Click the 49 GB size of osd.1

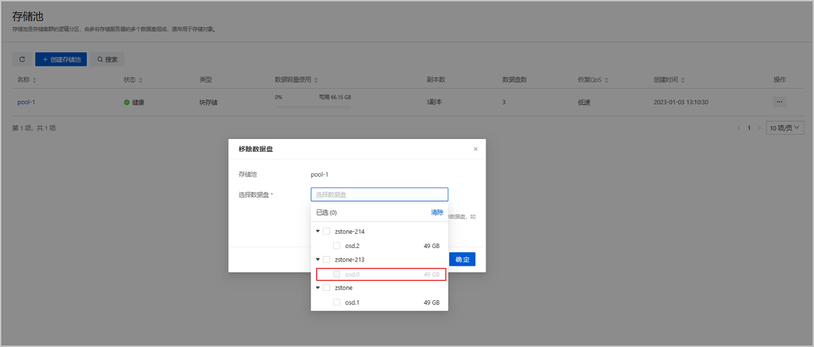tap(431, 302)
